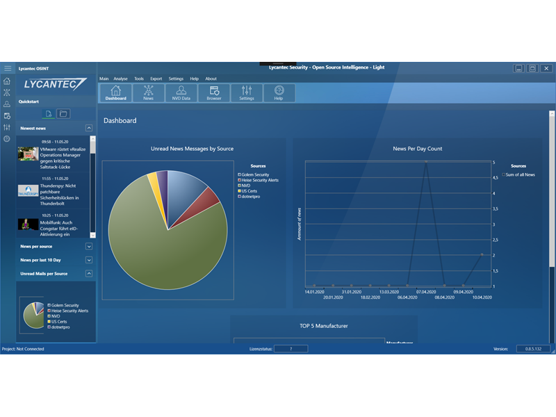This screenshot has width=556, height=417.
Task: Open the Mobilfunk Congstar news thumbnail
Action: (x=28, y=224)
